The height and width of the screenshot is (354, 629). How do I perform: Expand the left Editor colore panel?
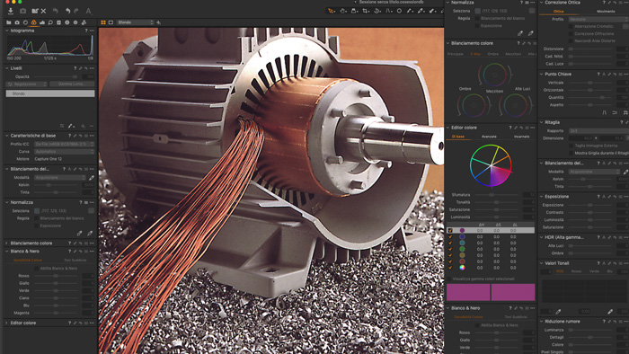point(7,323)
